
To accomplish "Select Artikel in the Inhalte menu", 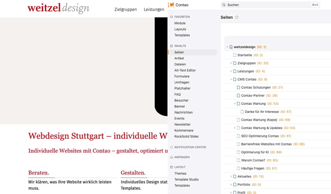I will 179,58.
